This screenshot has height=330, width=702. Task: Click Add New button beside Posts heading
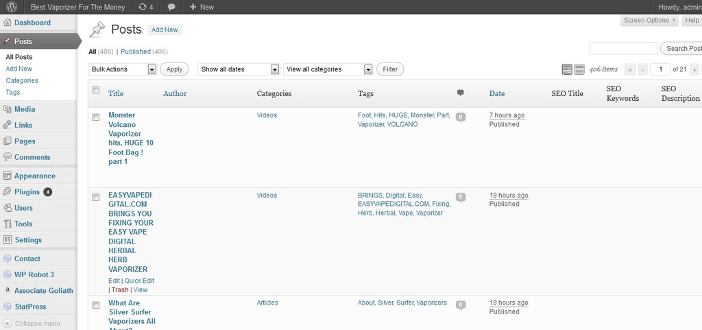click(165, 30)
